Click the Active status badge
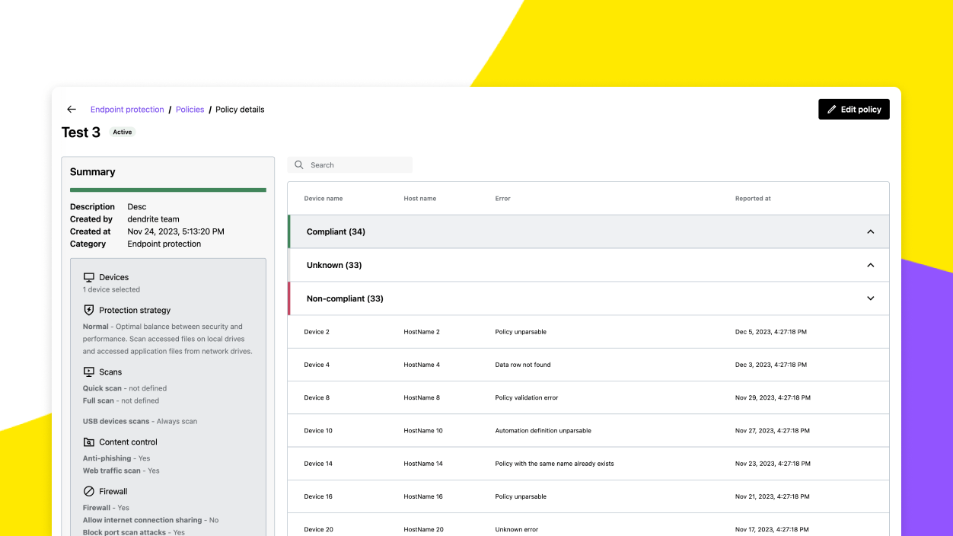 click(122, 132)
